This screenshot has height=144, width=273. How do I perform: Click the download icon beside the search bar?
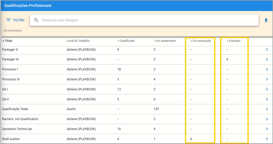[x=266, y=20]
